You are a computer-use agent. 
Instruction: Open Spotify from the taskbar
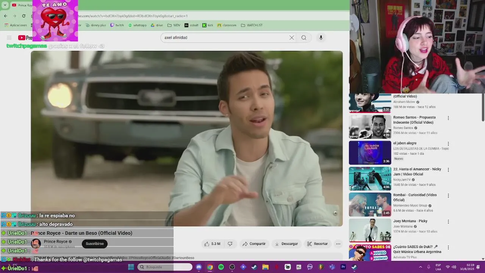click(221, 267)
